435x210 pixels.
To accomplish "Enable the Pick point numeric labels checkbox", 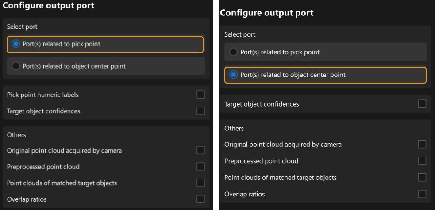I will [x=200, y=95].
